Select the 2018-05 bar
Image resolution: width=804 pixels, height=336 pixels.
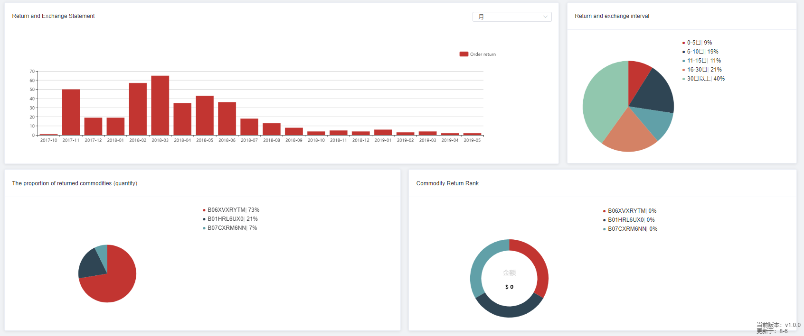[x=205, y=116]
